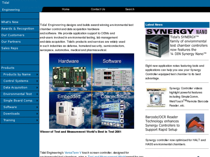The image size is (210, 157).
Task: Click the Tidal Engineering logo text
Action: (x=11, y=6)
